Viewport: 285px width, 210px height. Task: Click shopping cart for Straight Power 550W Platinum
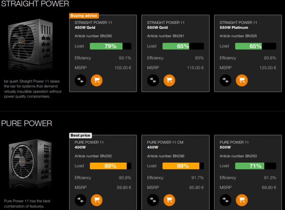242,80
